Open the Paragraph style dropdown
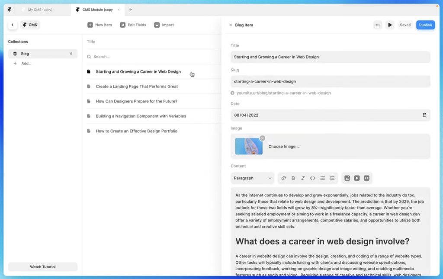 coord(252,178)
